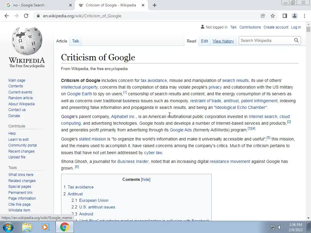
Task: Jump to '2.2 U.S. antitrust issues'
Action: pos(93,207)
